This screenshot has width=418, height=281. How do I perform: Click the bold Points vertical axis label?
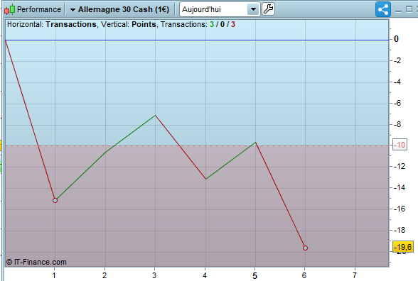(x=144, y=24)
